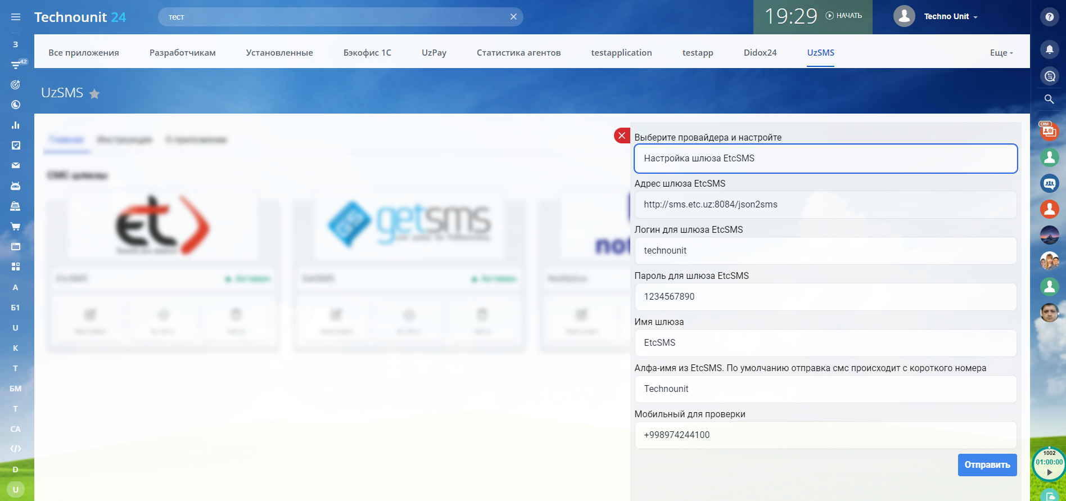Open the help question mark icon
This screenshot has width=1066, height=501.
1049,17
